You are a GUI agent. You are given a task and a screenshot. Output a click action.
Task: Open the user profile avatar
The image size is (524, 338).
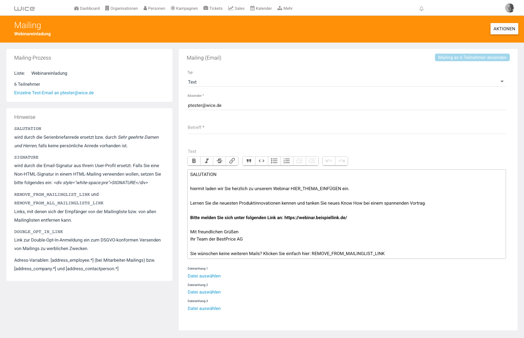click(509, 8)
